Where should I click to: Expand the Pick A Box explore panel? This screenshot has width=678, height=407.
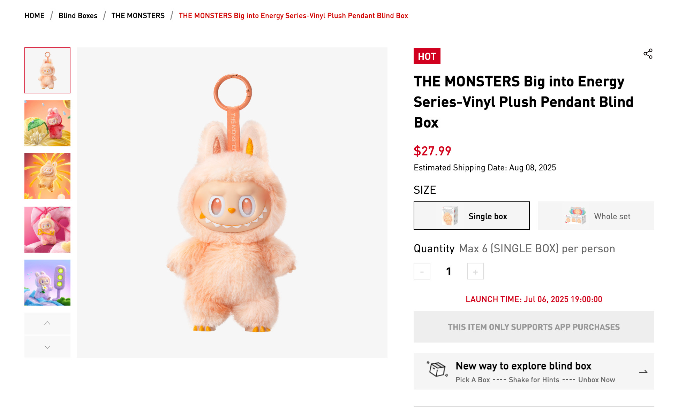coord(534,371)
